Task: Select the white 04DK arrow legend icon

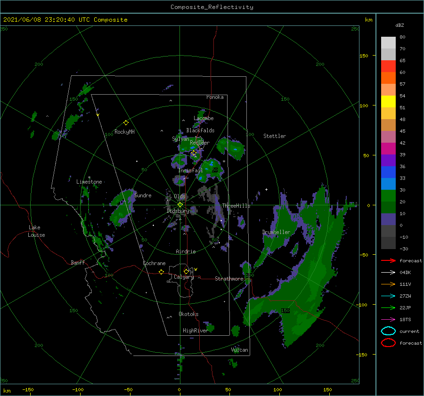Action: pyautogui.click(x=388, y=273)
